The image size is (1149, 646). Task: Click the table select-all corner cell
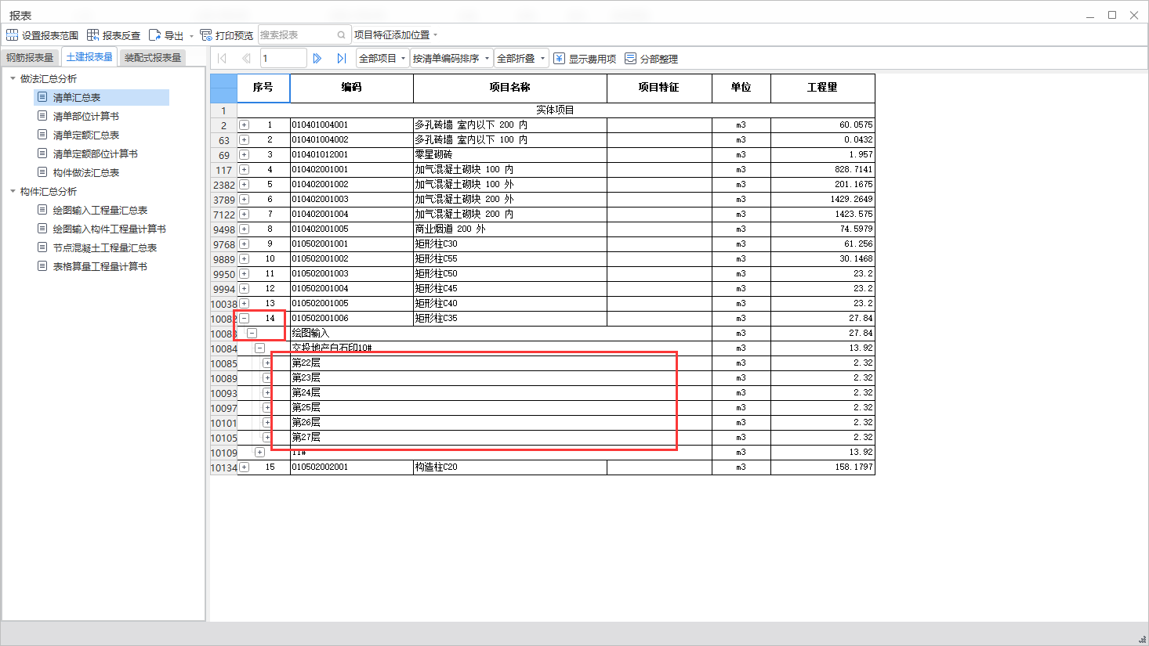point(223,88)
